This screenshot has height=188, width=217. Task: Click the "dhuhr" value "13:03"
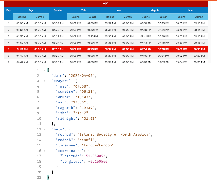pos(83,97)
